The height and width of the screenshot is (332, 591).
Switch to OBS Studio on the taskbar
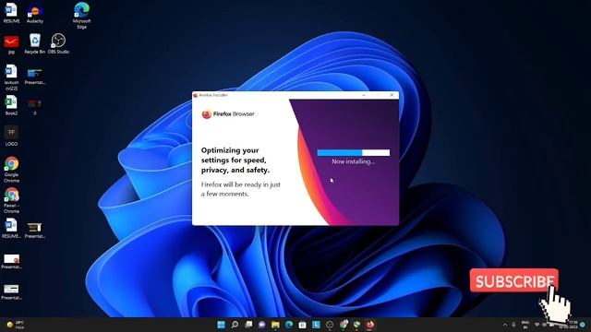pyautogui.click(x=330, y=325)
